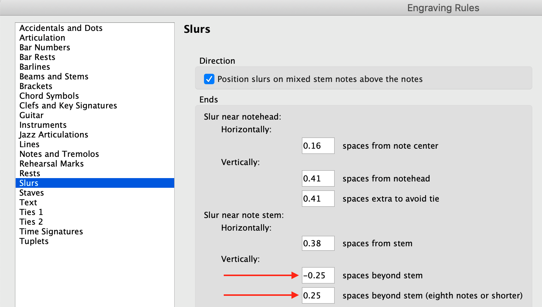Select the highlighted Slurs category
Image resolution: width=542 pixels, height=307 pixels.
95,183
